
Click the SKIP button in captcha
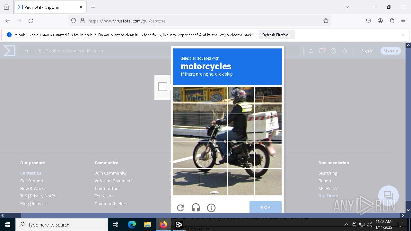coord(266,208)
